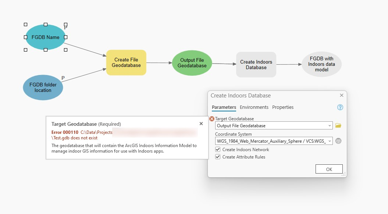
Task: Uncheck Create Attribute Rules
Action: tap(218, 157)
